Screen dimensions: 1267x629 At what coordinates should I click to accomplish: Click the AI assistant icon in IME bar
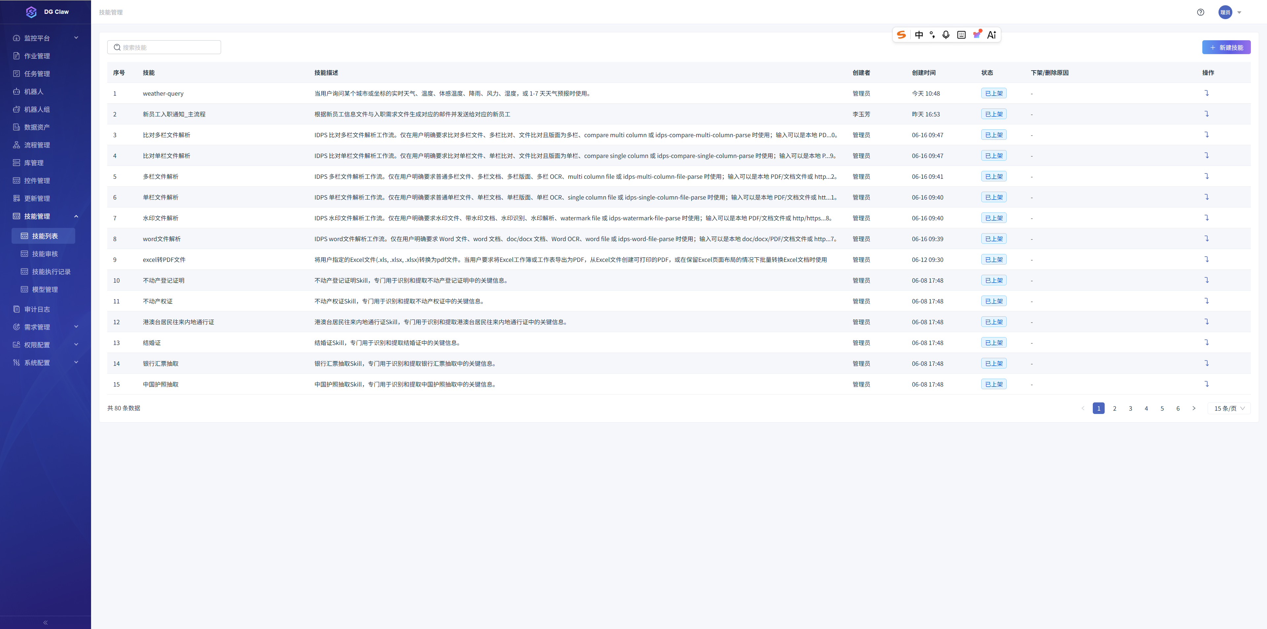991,35
